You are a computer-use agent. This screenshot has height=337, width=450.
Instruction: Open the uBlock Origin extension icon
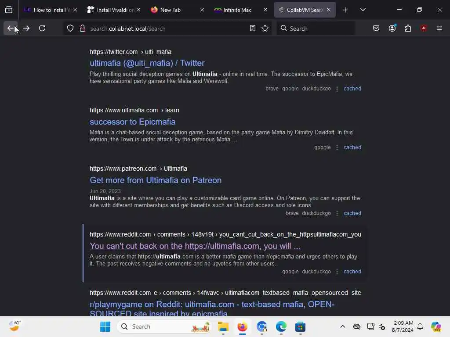click(423, 29)
